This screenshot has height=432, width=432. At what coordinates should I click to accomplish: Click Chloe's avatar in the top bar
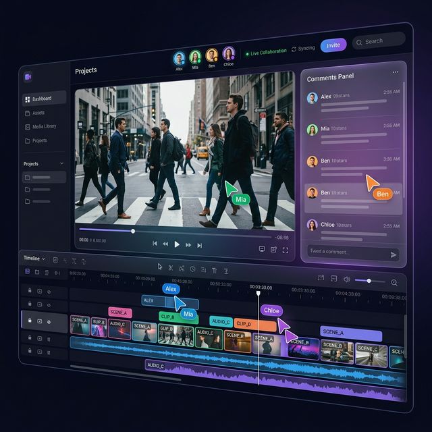(229, 53)
